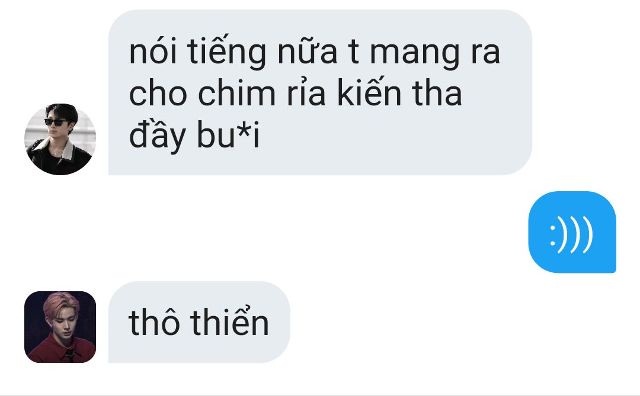Select the 'thô thiển' message bubble

pos(199,322)
